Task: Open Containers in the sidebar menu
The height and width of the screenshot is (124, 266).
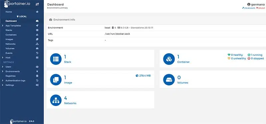Action: point(11,35)
